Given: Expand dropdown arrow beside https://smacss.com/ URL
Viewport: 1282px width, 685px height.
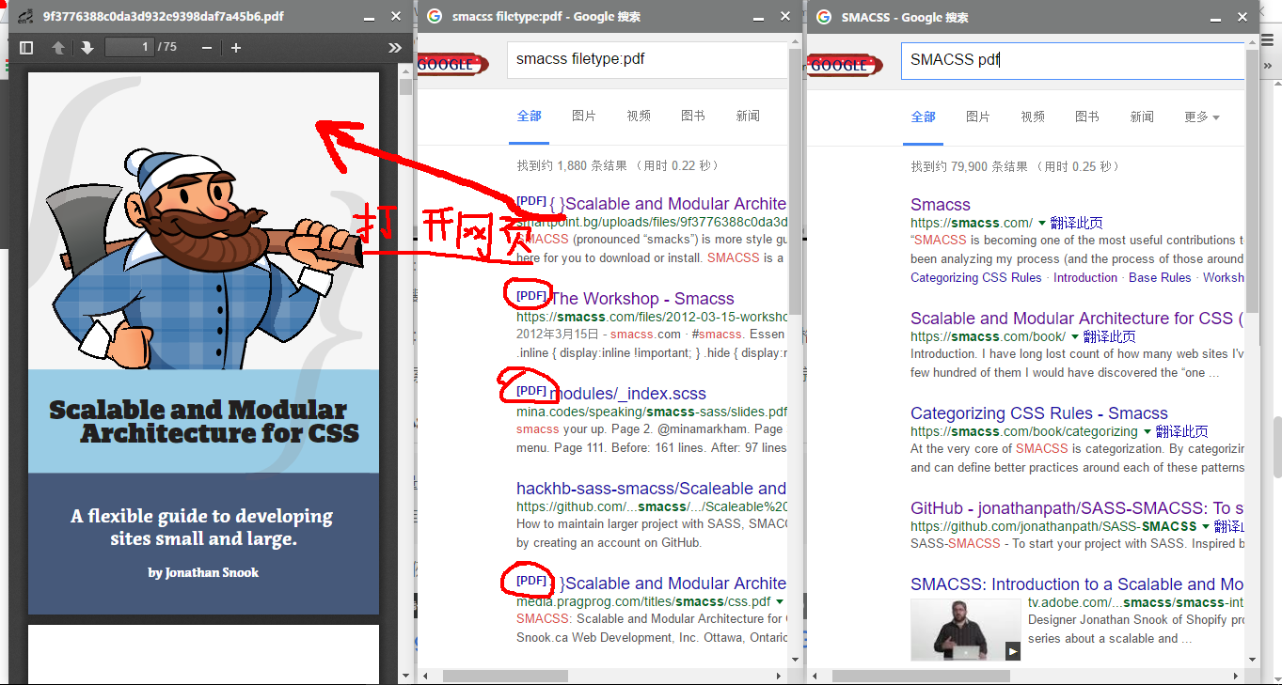Looking at the screenshot, I should [1042, 223].
